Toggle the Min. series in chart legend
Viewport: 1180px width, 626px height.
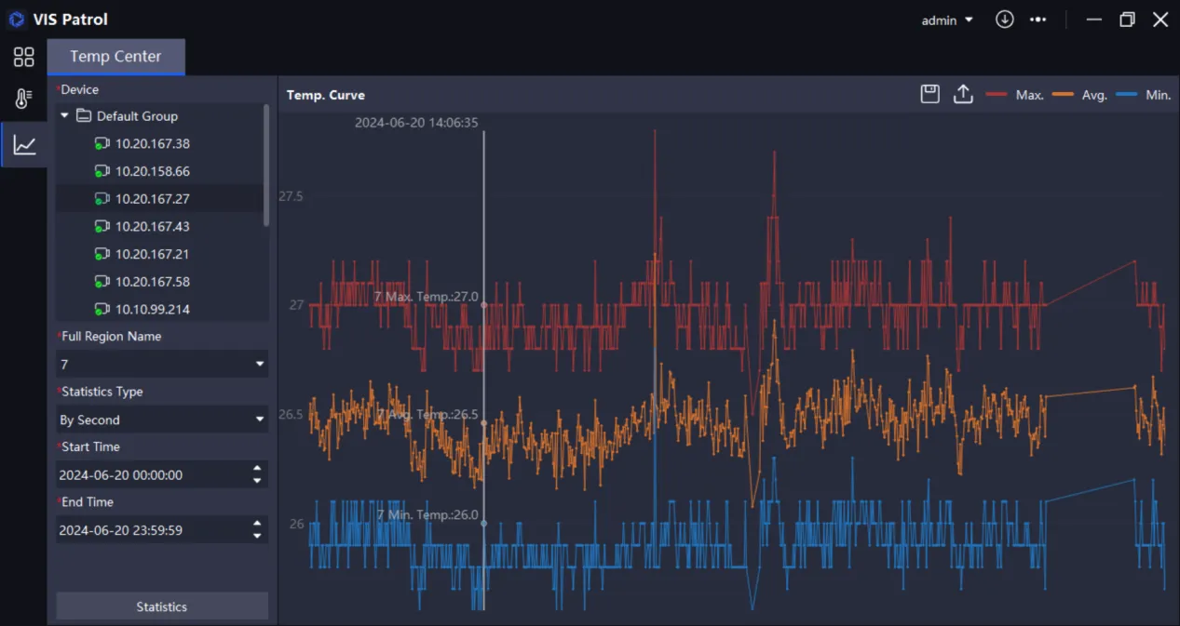pos(1144,95)
